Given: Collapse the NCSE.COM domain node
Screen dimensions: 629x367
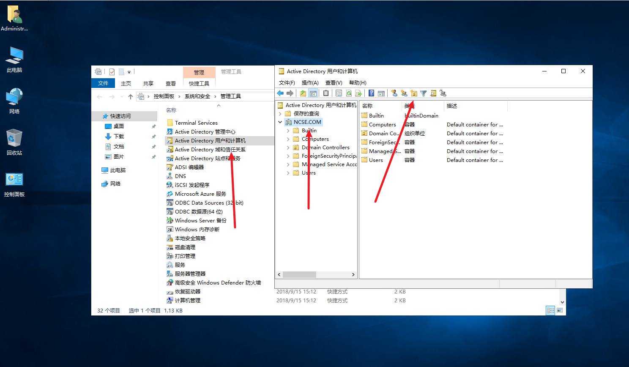Looking at the screenshot, I should 280,122.
